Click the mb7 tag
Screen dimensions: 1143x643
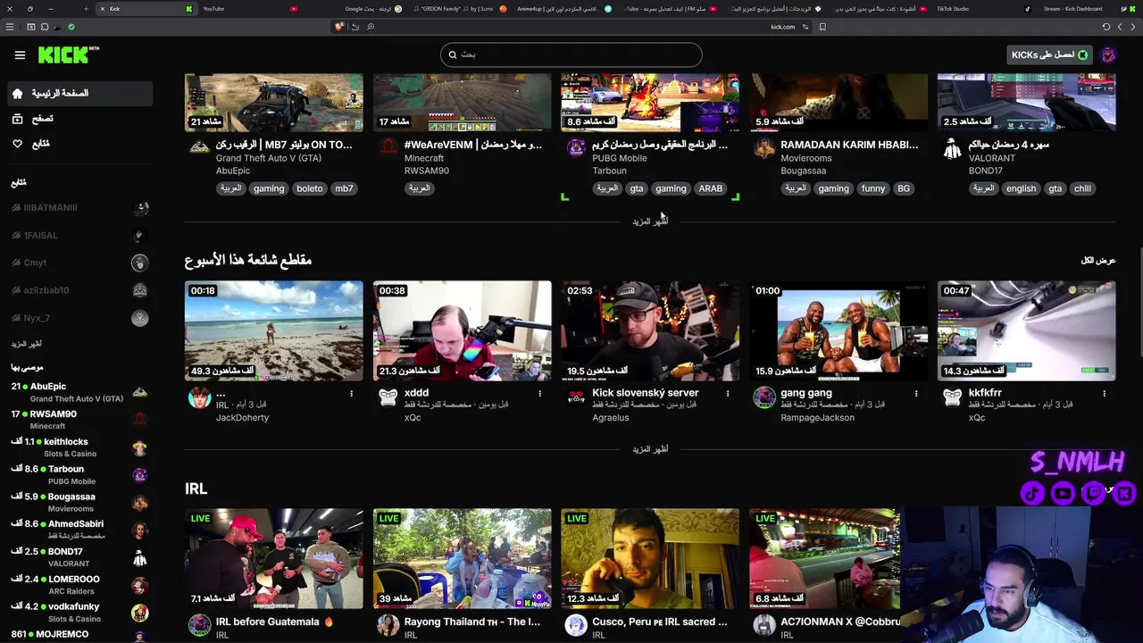(344, 188)
